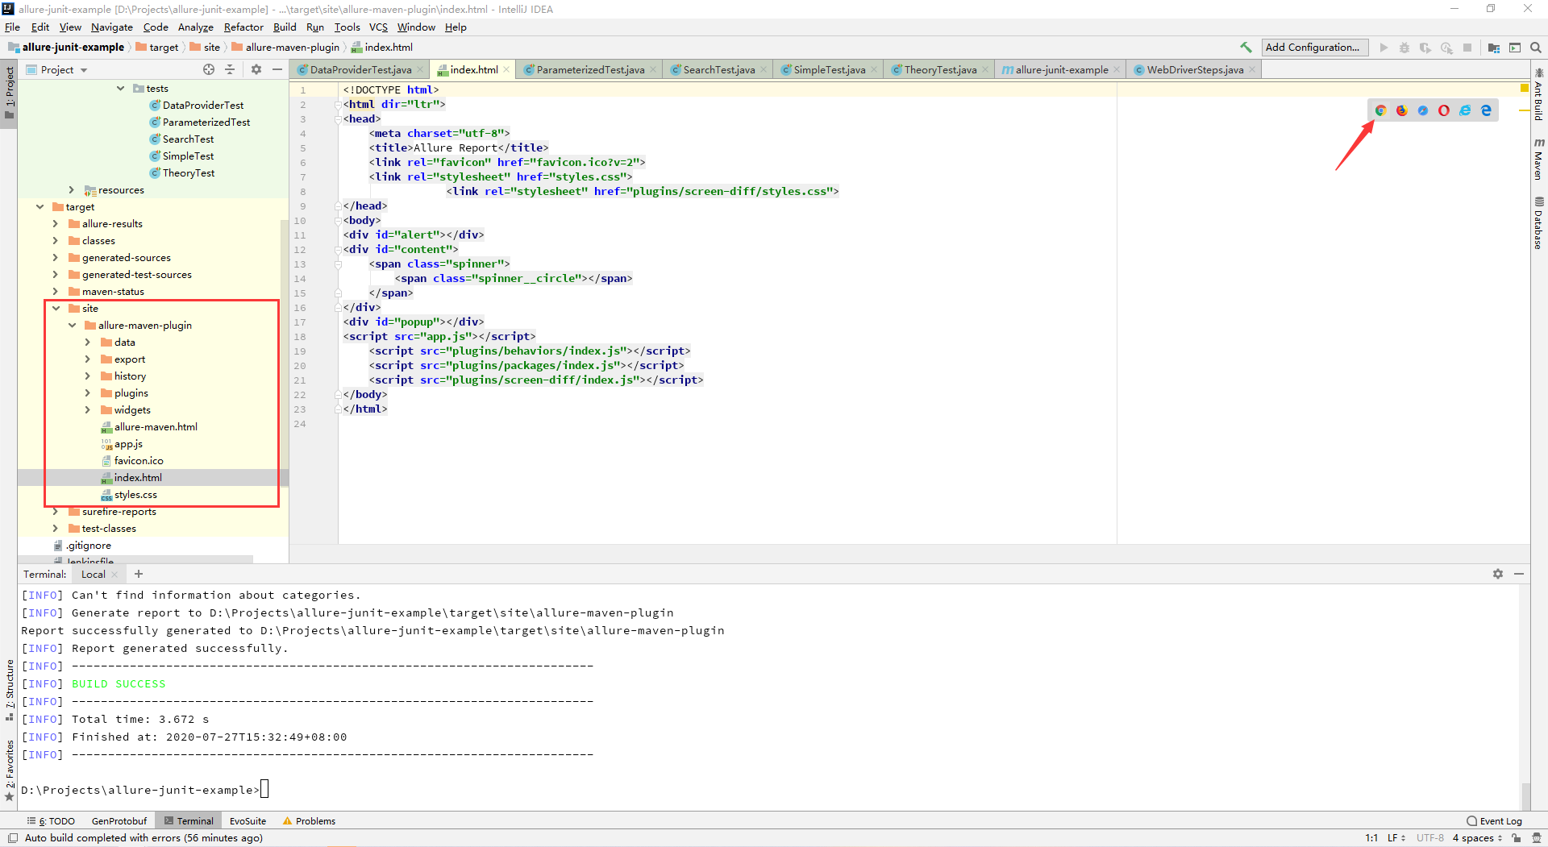The height and width of the screenshot is (847, 1548).
Task: Toggle read-only lock icon in status bar
Action: pyautogui.click(x=1517, y=838)
